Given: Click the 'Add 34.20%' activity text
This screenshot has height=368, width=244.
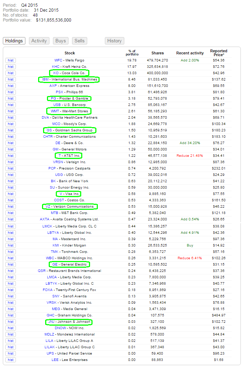Looking at the screenshot, I should coord(190,143).
